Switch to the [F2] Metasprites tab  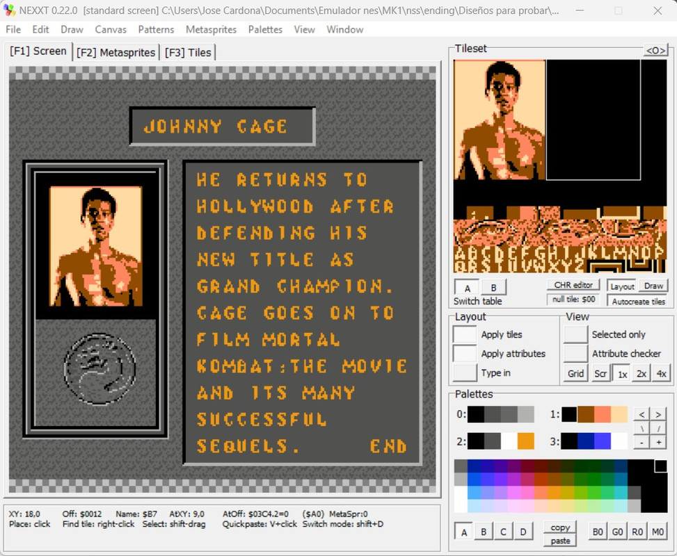(x=116, y=53)
